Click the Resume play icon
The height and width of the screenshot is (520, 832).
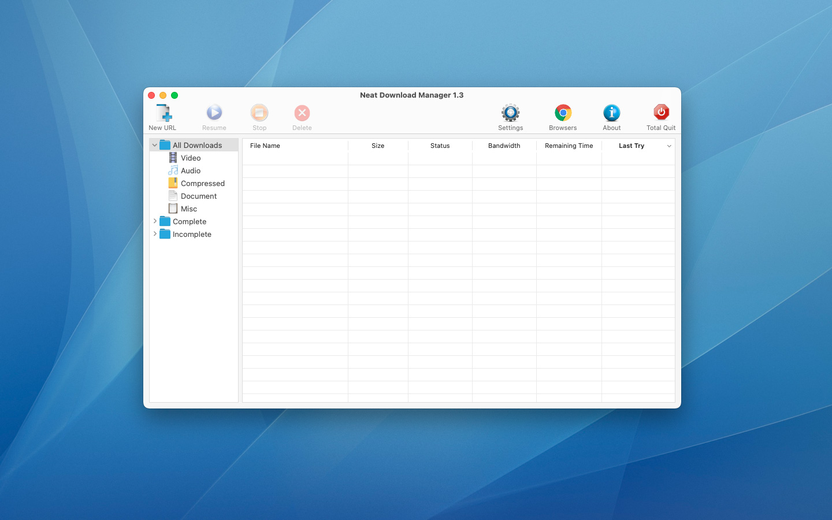pos(214,113)
